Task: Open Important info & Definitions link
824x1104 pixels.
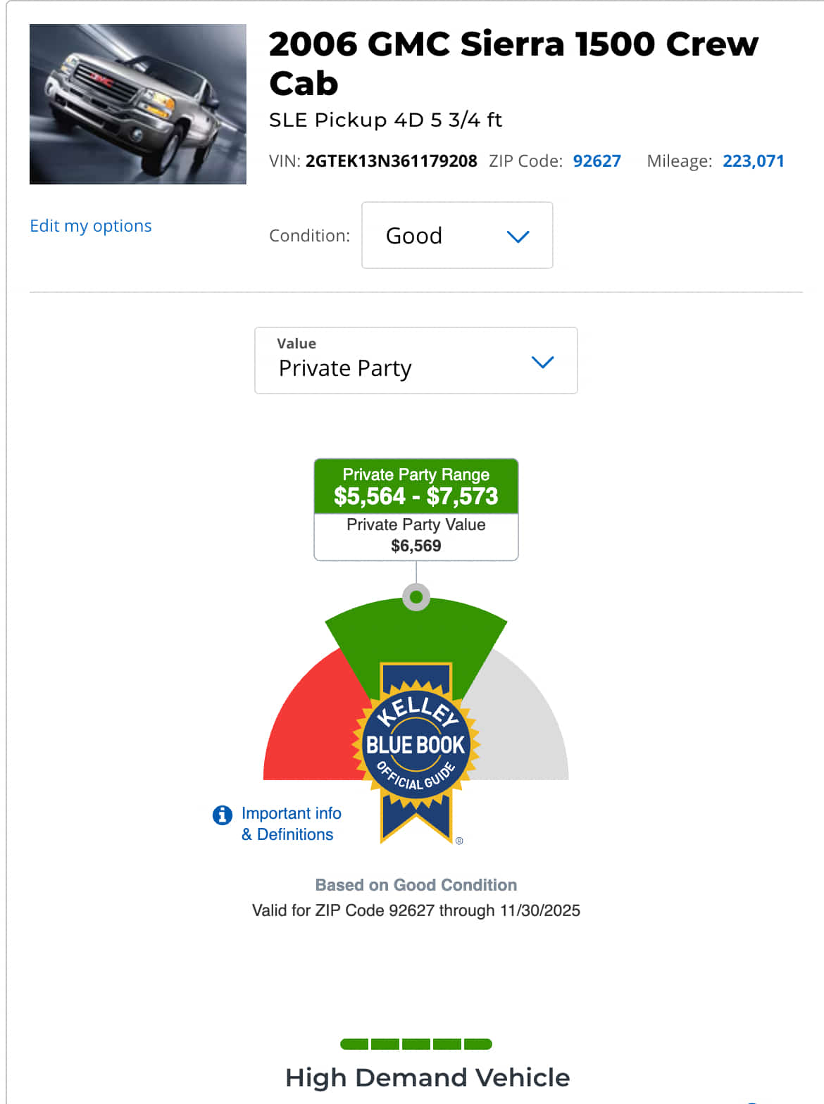Action: pyautogui.click(x=291, y=824)
